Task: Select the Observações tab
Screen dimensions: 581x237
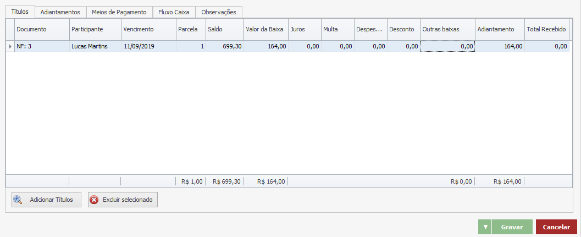Action: point(219,12)
